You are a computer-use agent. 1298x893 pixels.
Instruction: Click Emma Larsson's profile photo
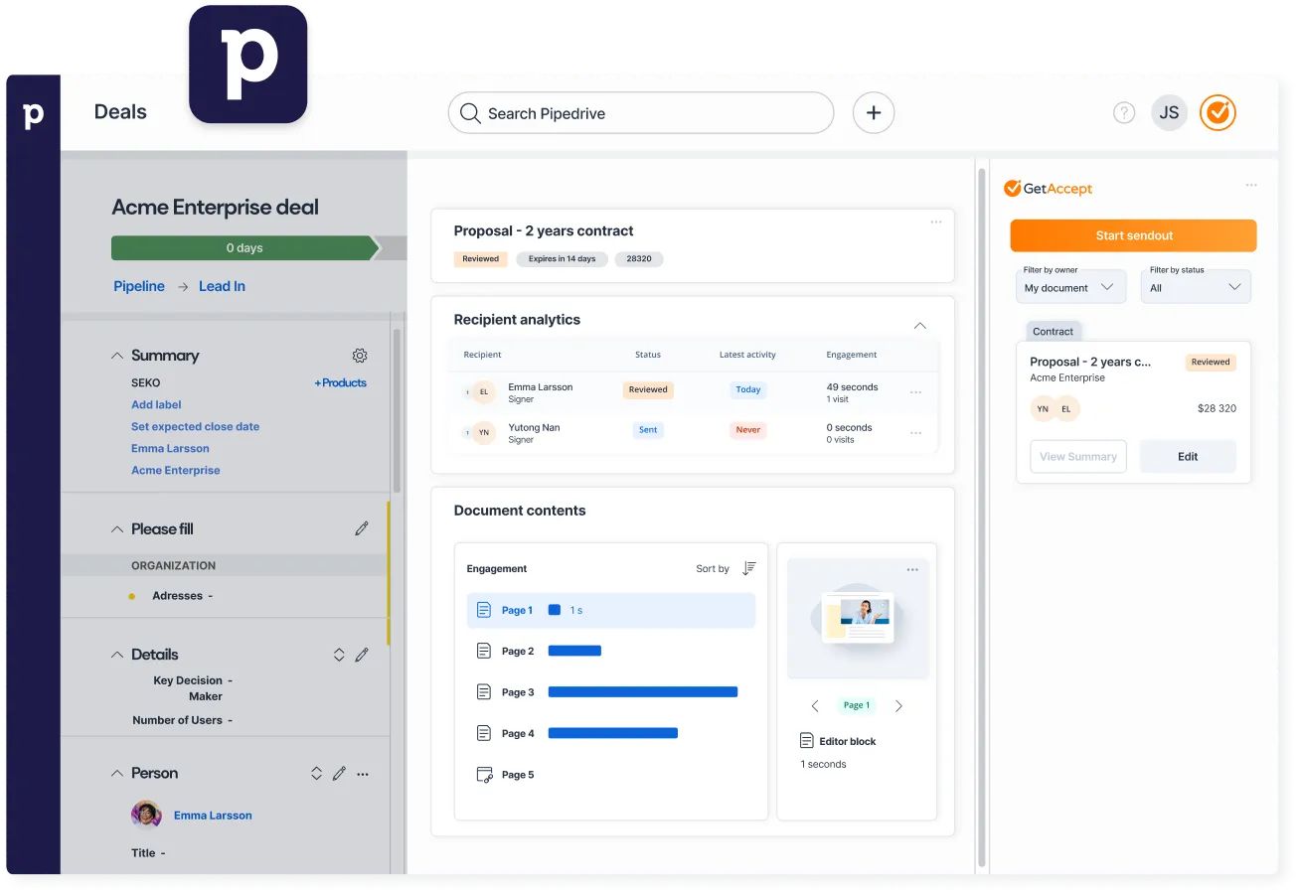[x=146, y=815]
